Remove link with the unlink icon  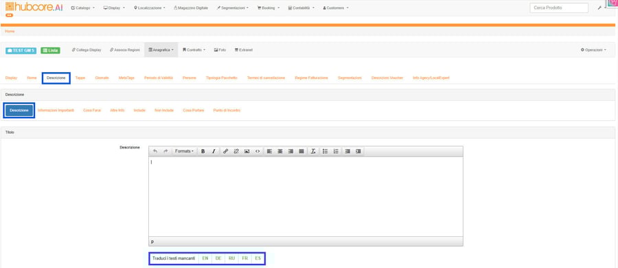[236, 151]
